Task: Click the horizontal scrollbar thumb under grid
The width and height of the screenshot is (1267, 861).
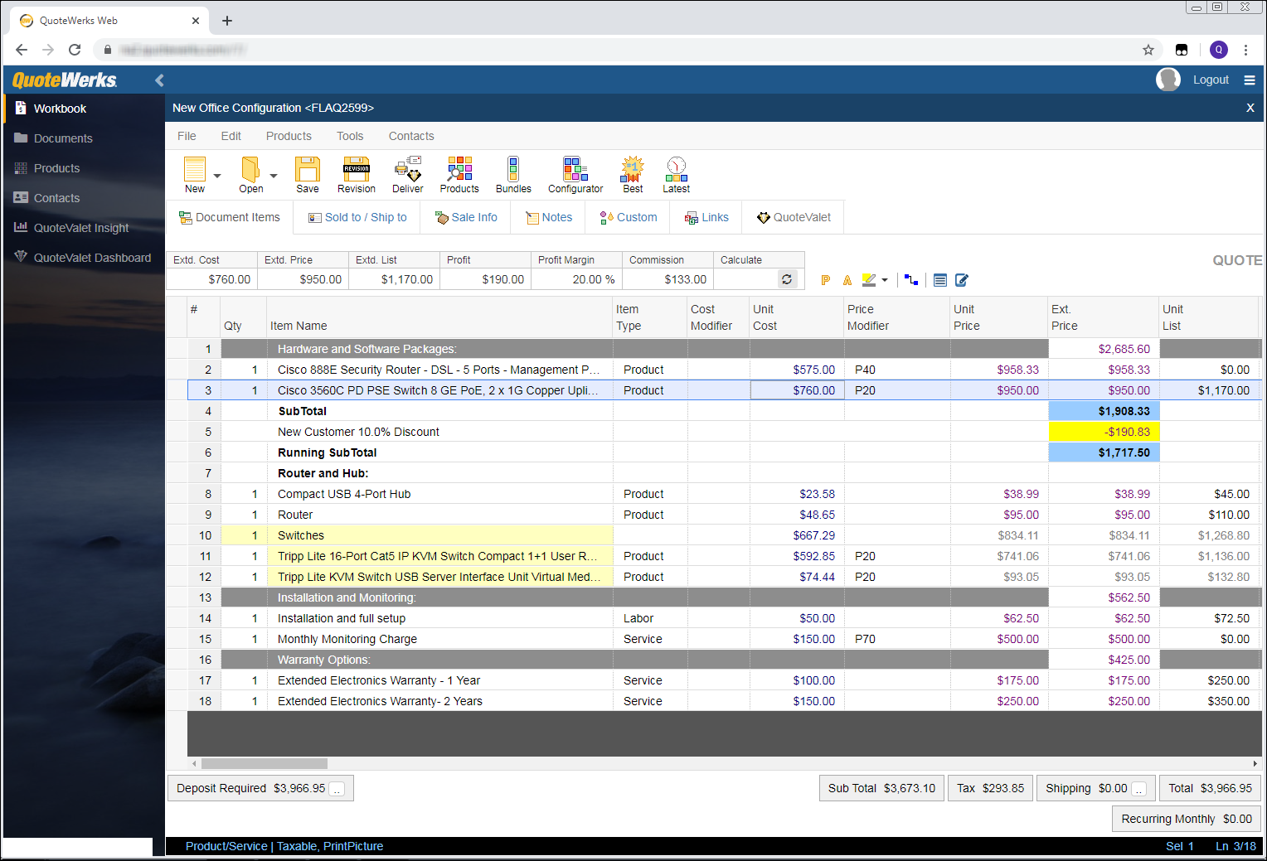Action: (x=265, y=764)
